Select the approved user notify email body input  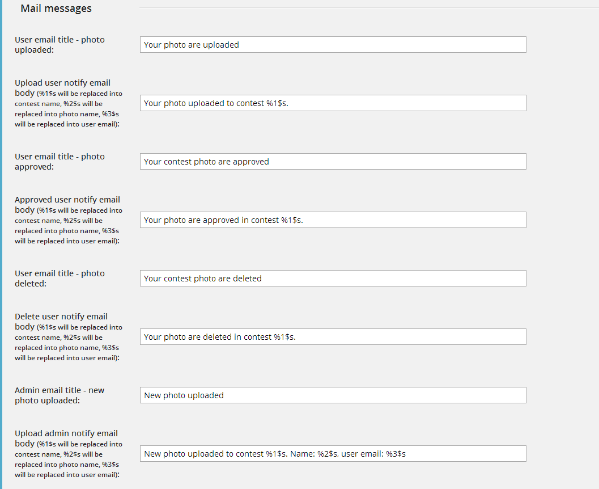tap(333, 220)
